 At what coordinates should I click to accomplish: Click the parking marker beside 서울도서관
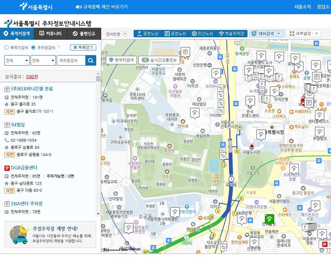click(x=261, y=135)
